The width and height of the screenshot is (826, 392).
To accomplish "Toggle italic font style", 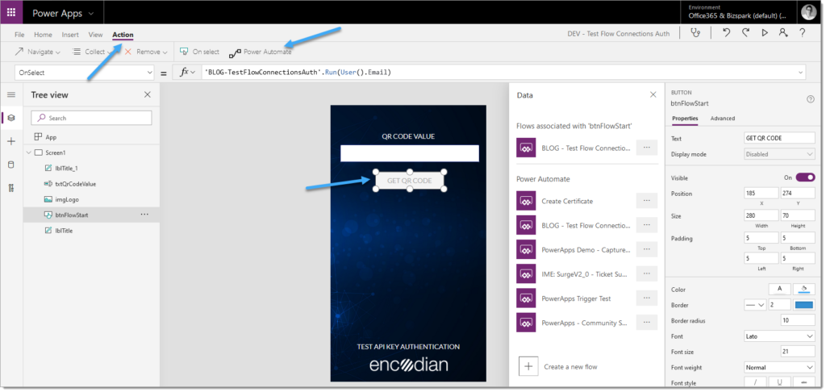I will 756,382.
